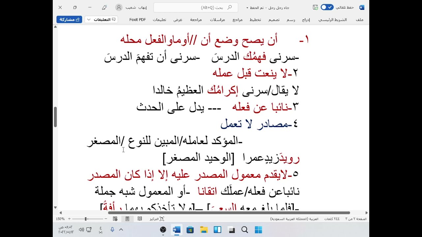422x237 pixels.
Task: Click the pen/coming-soon features icon
Action: coord(105,7)
